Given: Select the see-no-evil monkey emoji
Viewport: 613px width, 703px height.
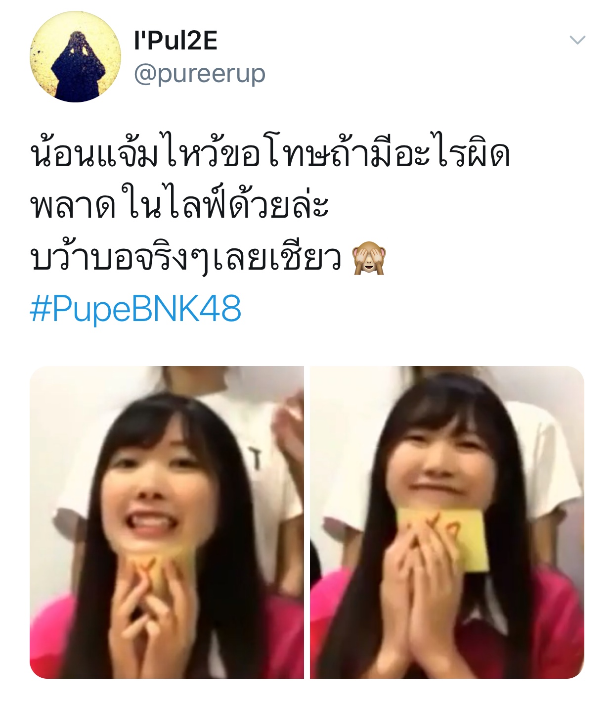Looking at the screenshot, I should [369, 258].
